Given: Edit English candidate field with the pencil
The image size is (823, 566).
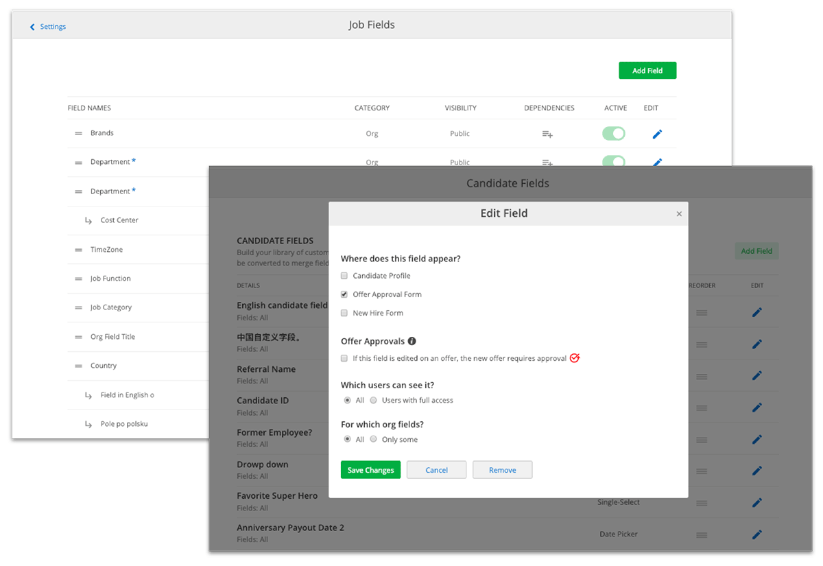Looking at the screenshot, I should (x=756, y=312).
